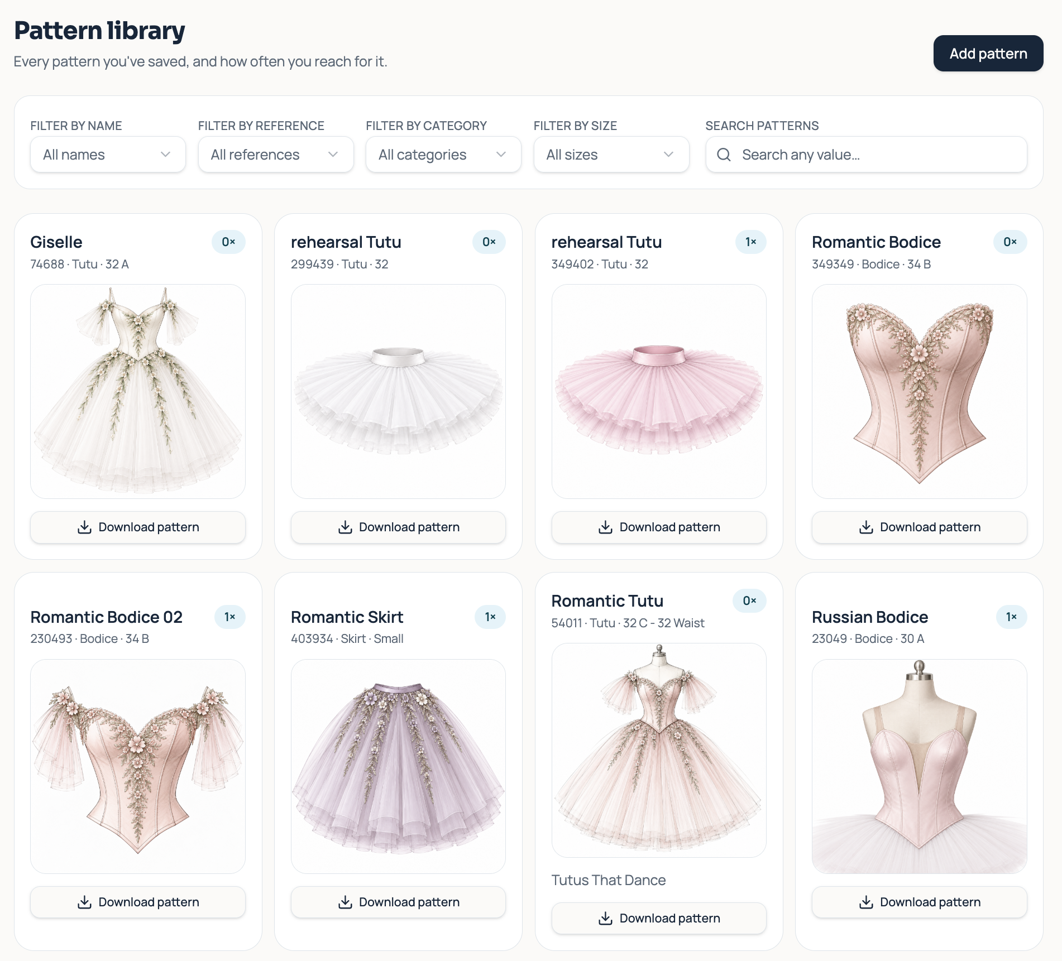Download the Romantic Bodice 349349 pattern
This screenshot has height=961, width=1062.
click(x=920, y=527)
